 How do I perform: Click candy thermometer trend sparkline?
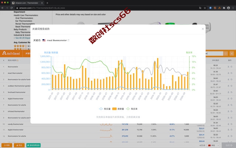tap(106, 124)
